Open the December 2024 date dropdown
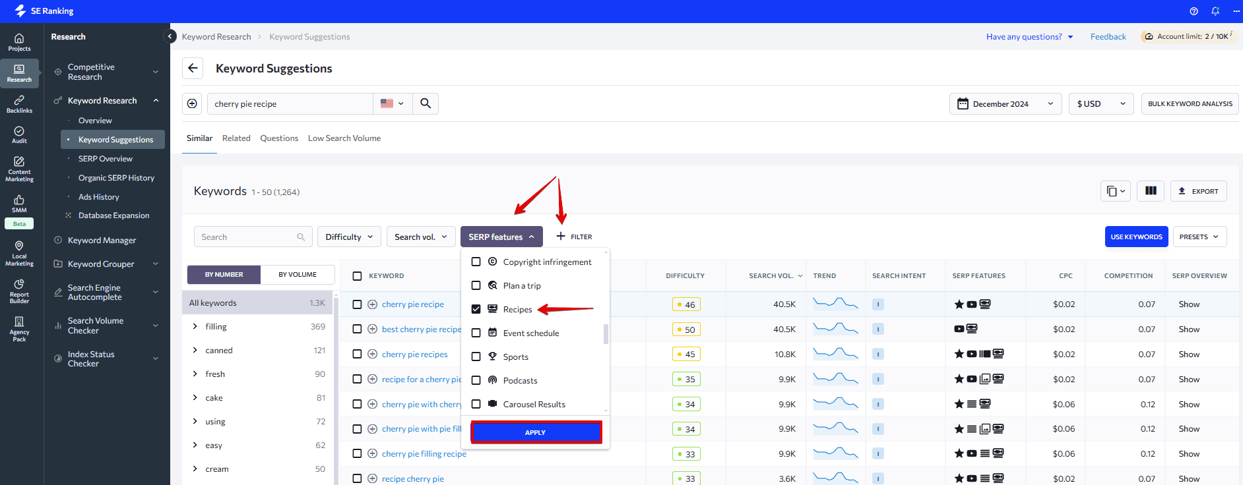 (1005, 103)
